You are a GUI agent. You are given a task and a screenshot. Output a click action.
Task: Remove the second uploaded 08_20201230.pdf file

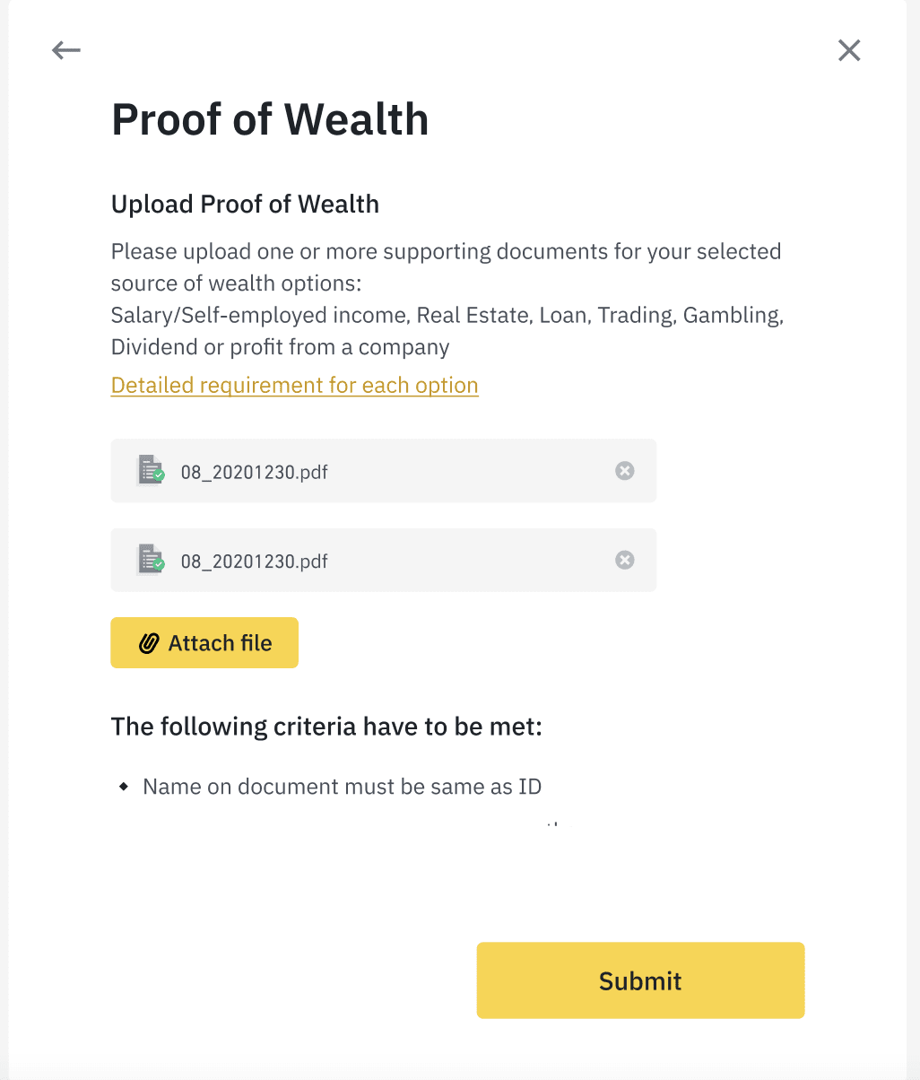625,561
